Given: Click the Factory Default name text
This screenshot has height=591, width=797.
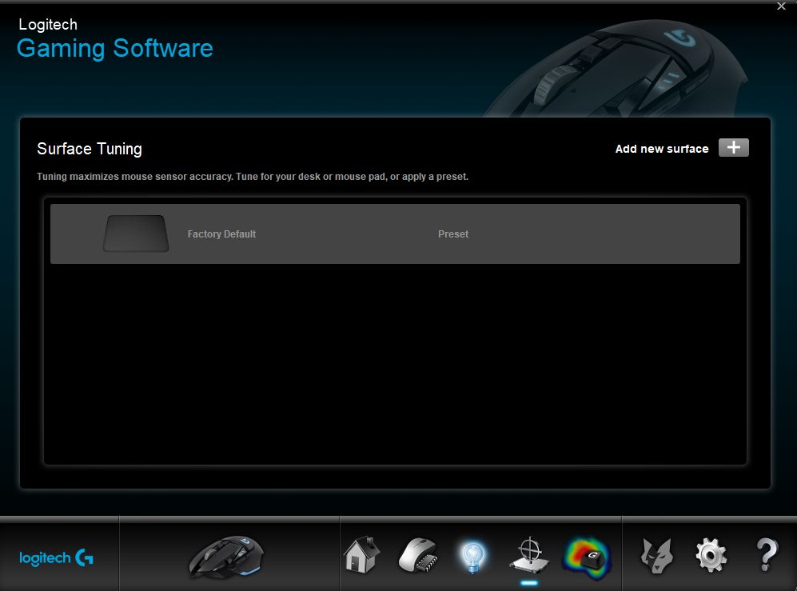Looking at the screenshot, I should click(221, 234).
